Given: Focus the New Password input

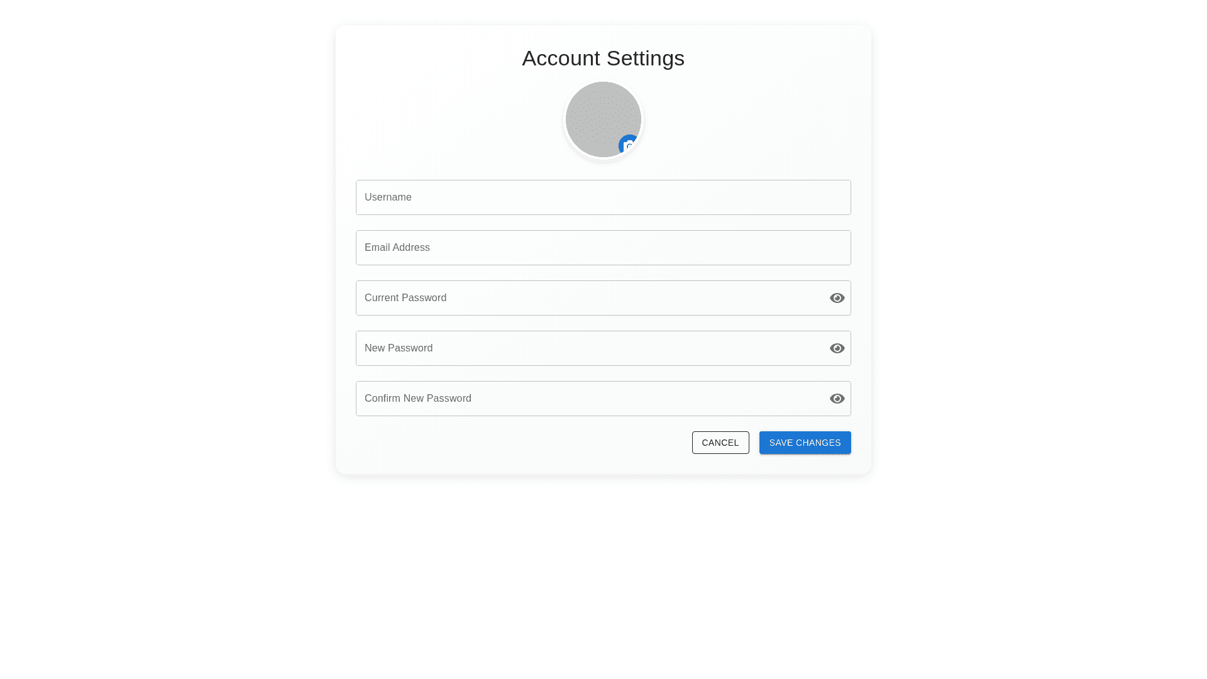Looking at the screenshot, I should (590, 348).
